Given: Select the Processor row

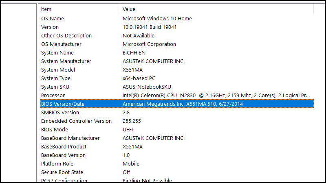Looking at the screenshot, I should click(53, 95).
